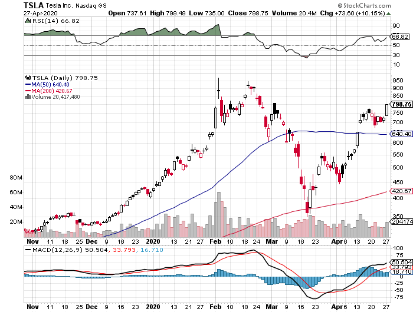Click the Chg +73.60 (+10.15%) value

pyautogui.click(x=353, y=13)
